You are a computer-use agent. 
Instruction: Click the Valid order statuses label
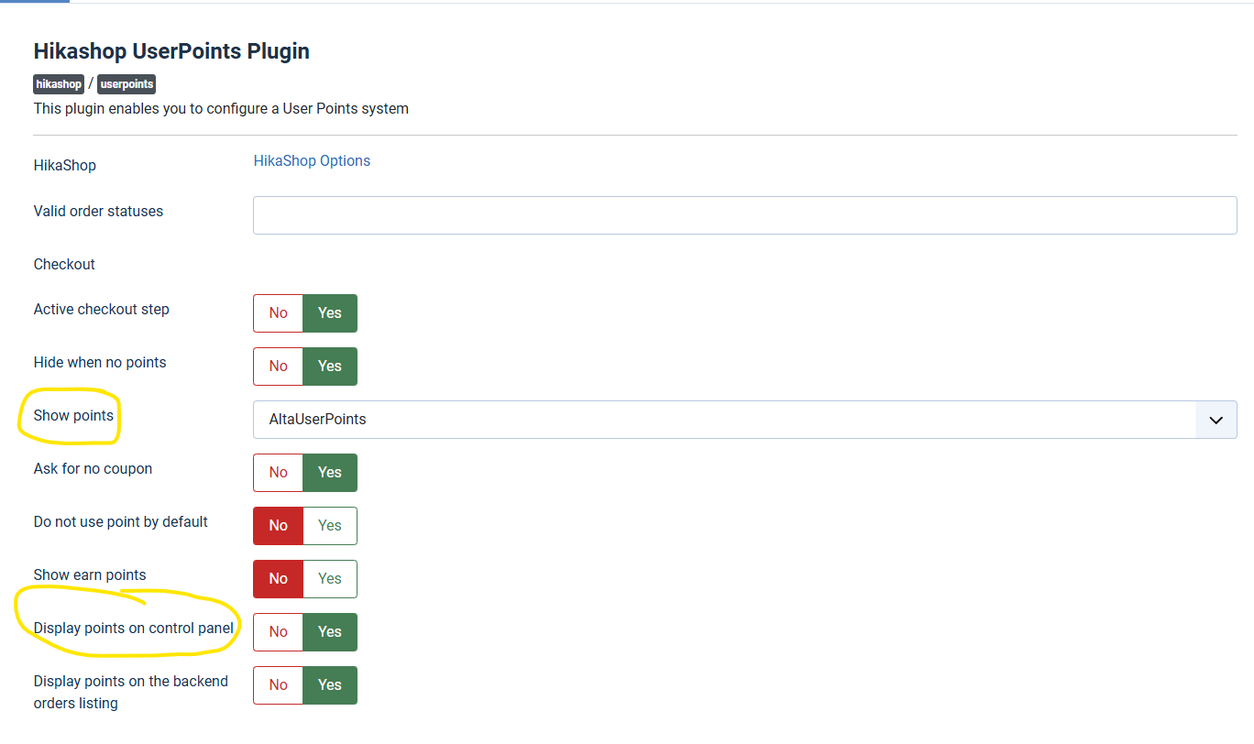pyautogui.click(x=98, y=211)
